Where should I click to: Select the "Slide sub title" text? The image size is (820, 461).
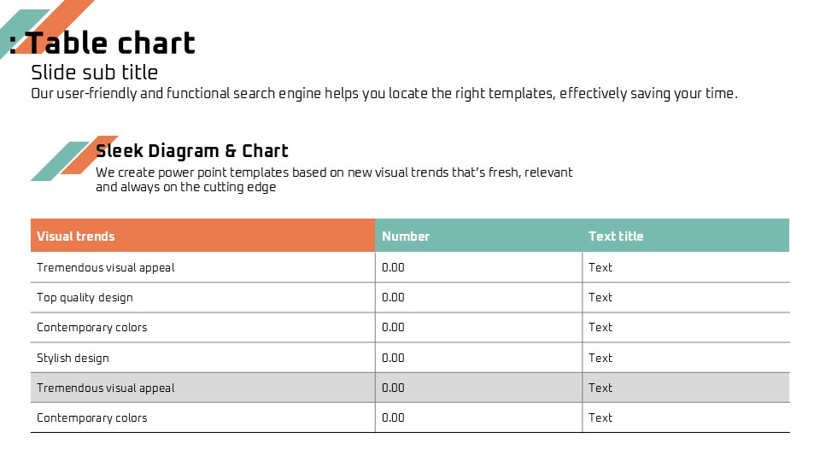[x=94, y=72]
